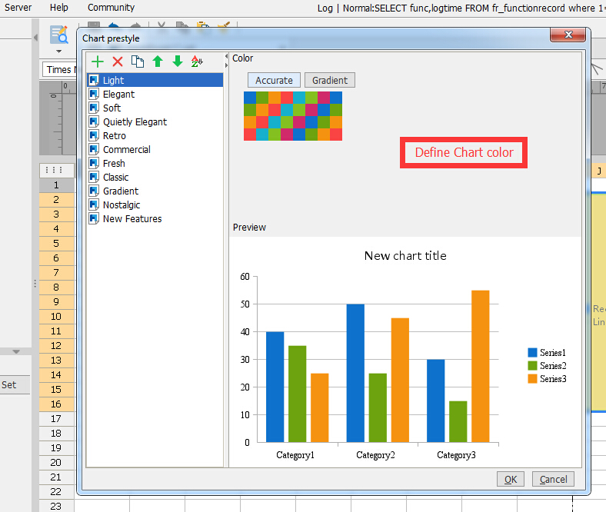This screenshot has height=512, width=606.
Task: Collapse the left panel arrow
Action: [x=35, y=38]
